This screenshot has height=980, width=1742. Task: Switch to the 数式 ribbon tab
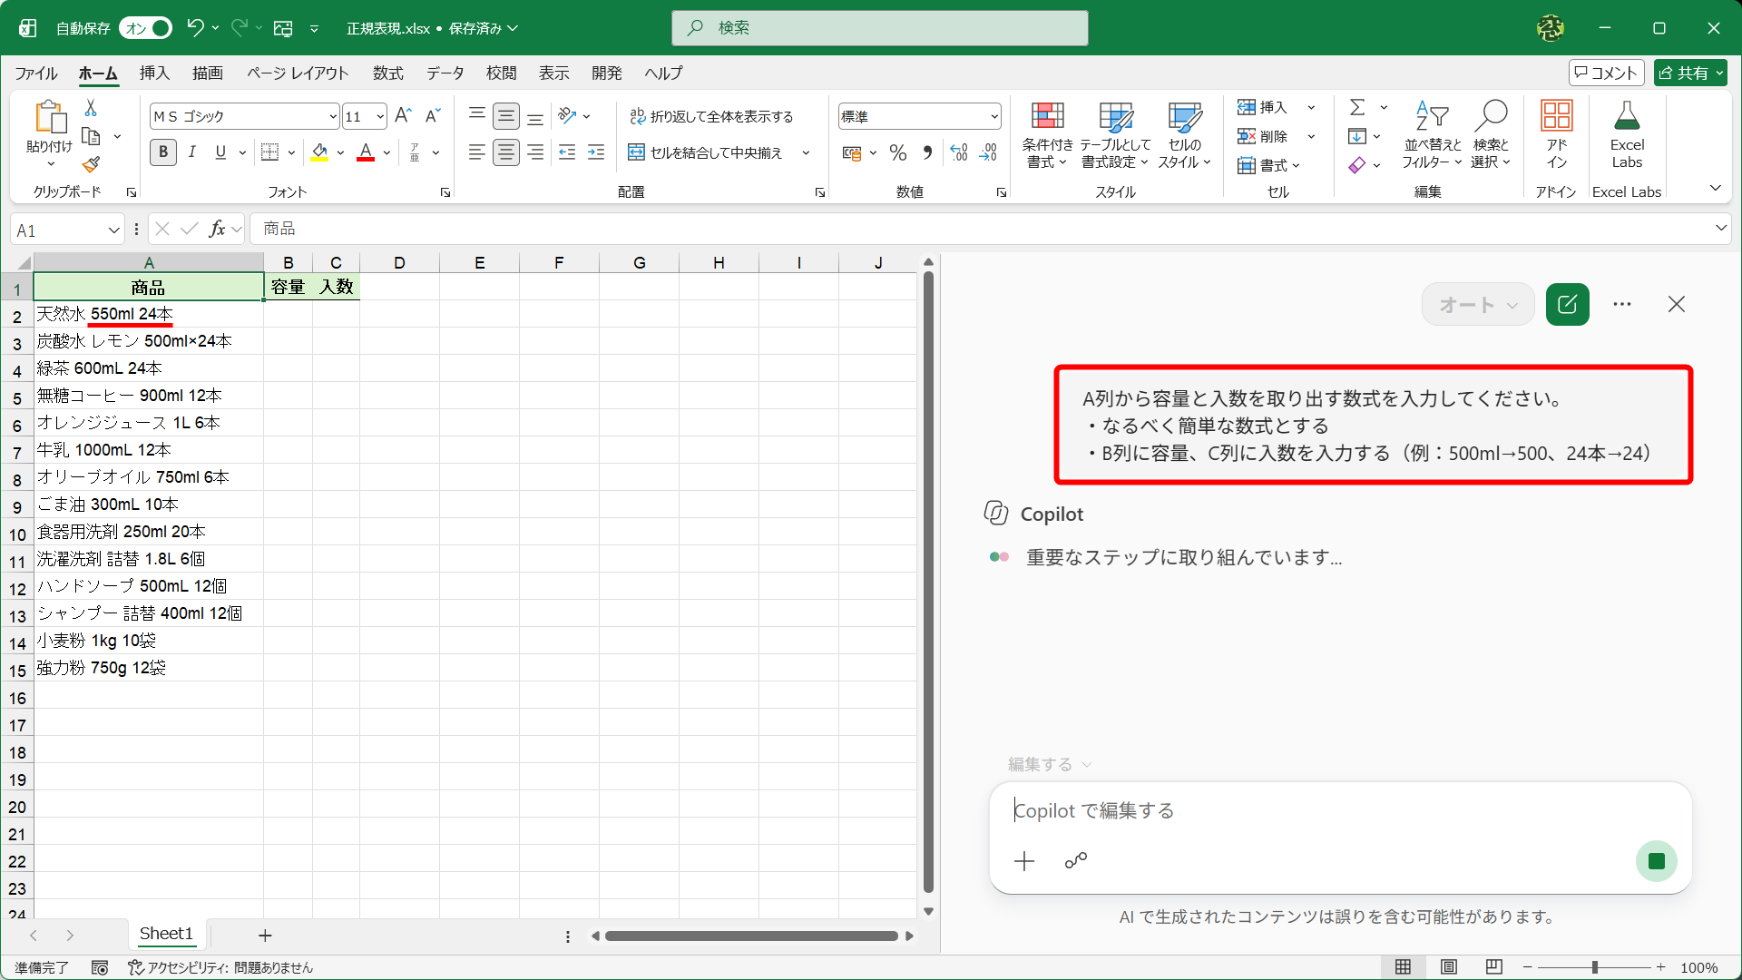[387, 73]
